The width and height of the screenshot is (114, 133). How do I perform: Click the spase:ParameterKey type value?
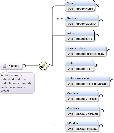click(90, 54)
